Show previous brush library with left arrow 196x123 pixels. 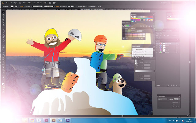pos(136,58)
